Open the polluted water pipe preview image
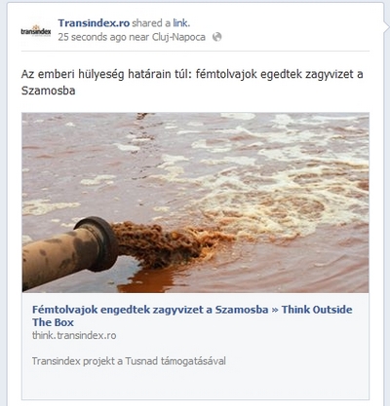Viewport: 390px width, 406px height. [195, 203]
